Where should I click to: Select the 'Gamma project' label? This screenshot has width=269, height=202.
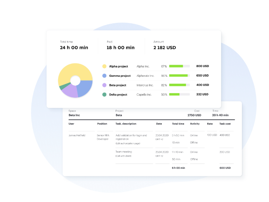pyautogui.click(x=120, y=76)
